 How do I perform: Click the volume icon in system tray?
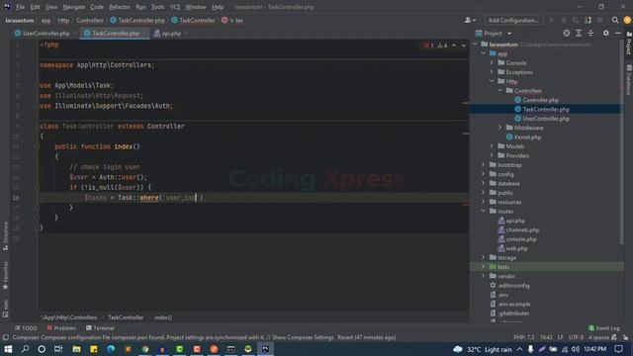coord(576,349)
